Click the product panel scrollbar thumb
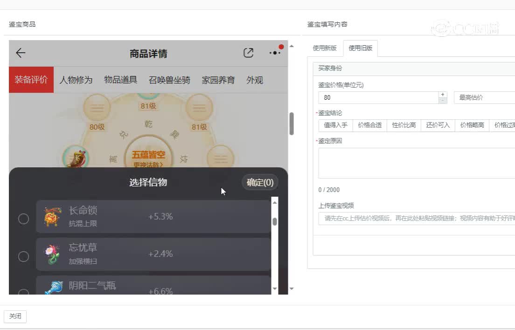This screenshot has height=330, width=515. (x=292, y=124)
